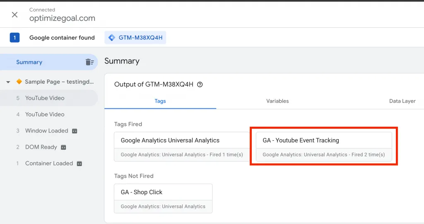Switch to the Variables tab

coord(277,101)
